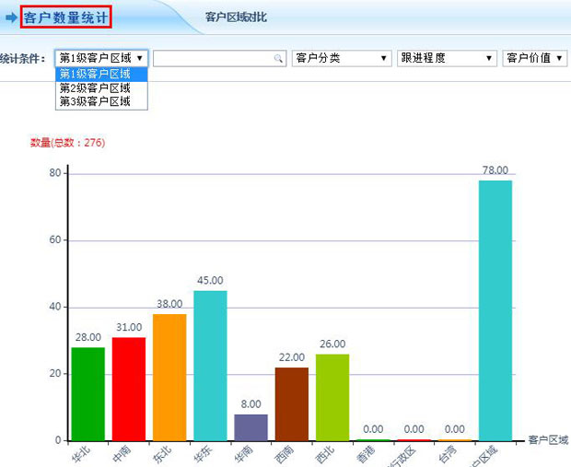This screenshot has width=571, height=467.
Task: Expand the 跟进程度 dropdown
Action: coord(447,58)
